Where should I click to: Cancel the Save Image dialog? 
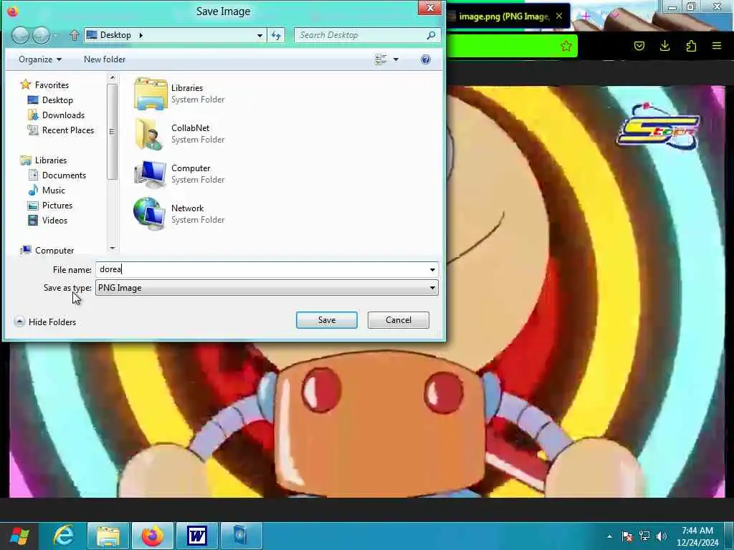[399, 320]
